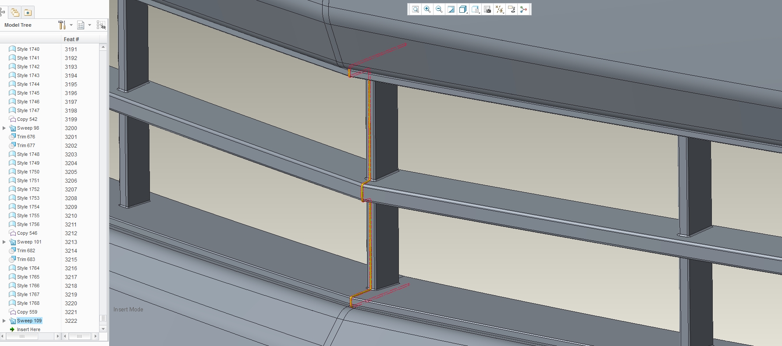Screen dimensions: 782x346
Task: Select the Trim 682 feature
Action: [26, 251]
